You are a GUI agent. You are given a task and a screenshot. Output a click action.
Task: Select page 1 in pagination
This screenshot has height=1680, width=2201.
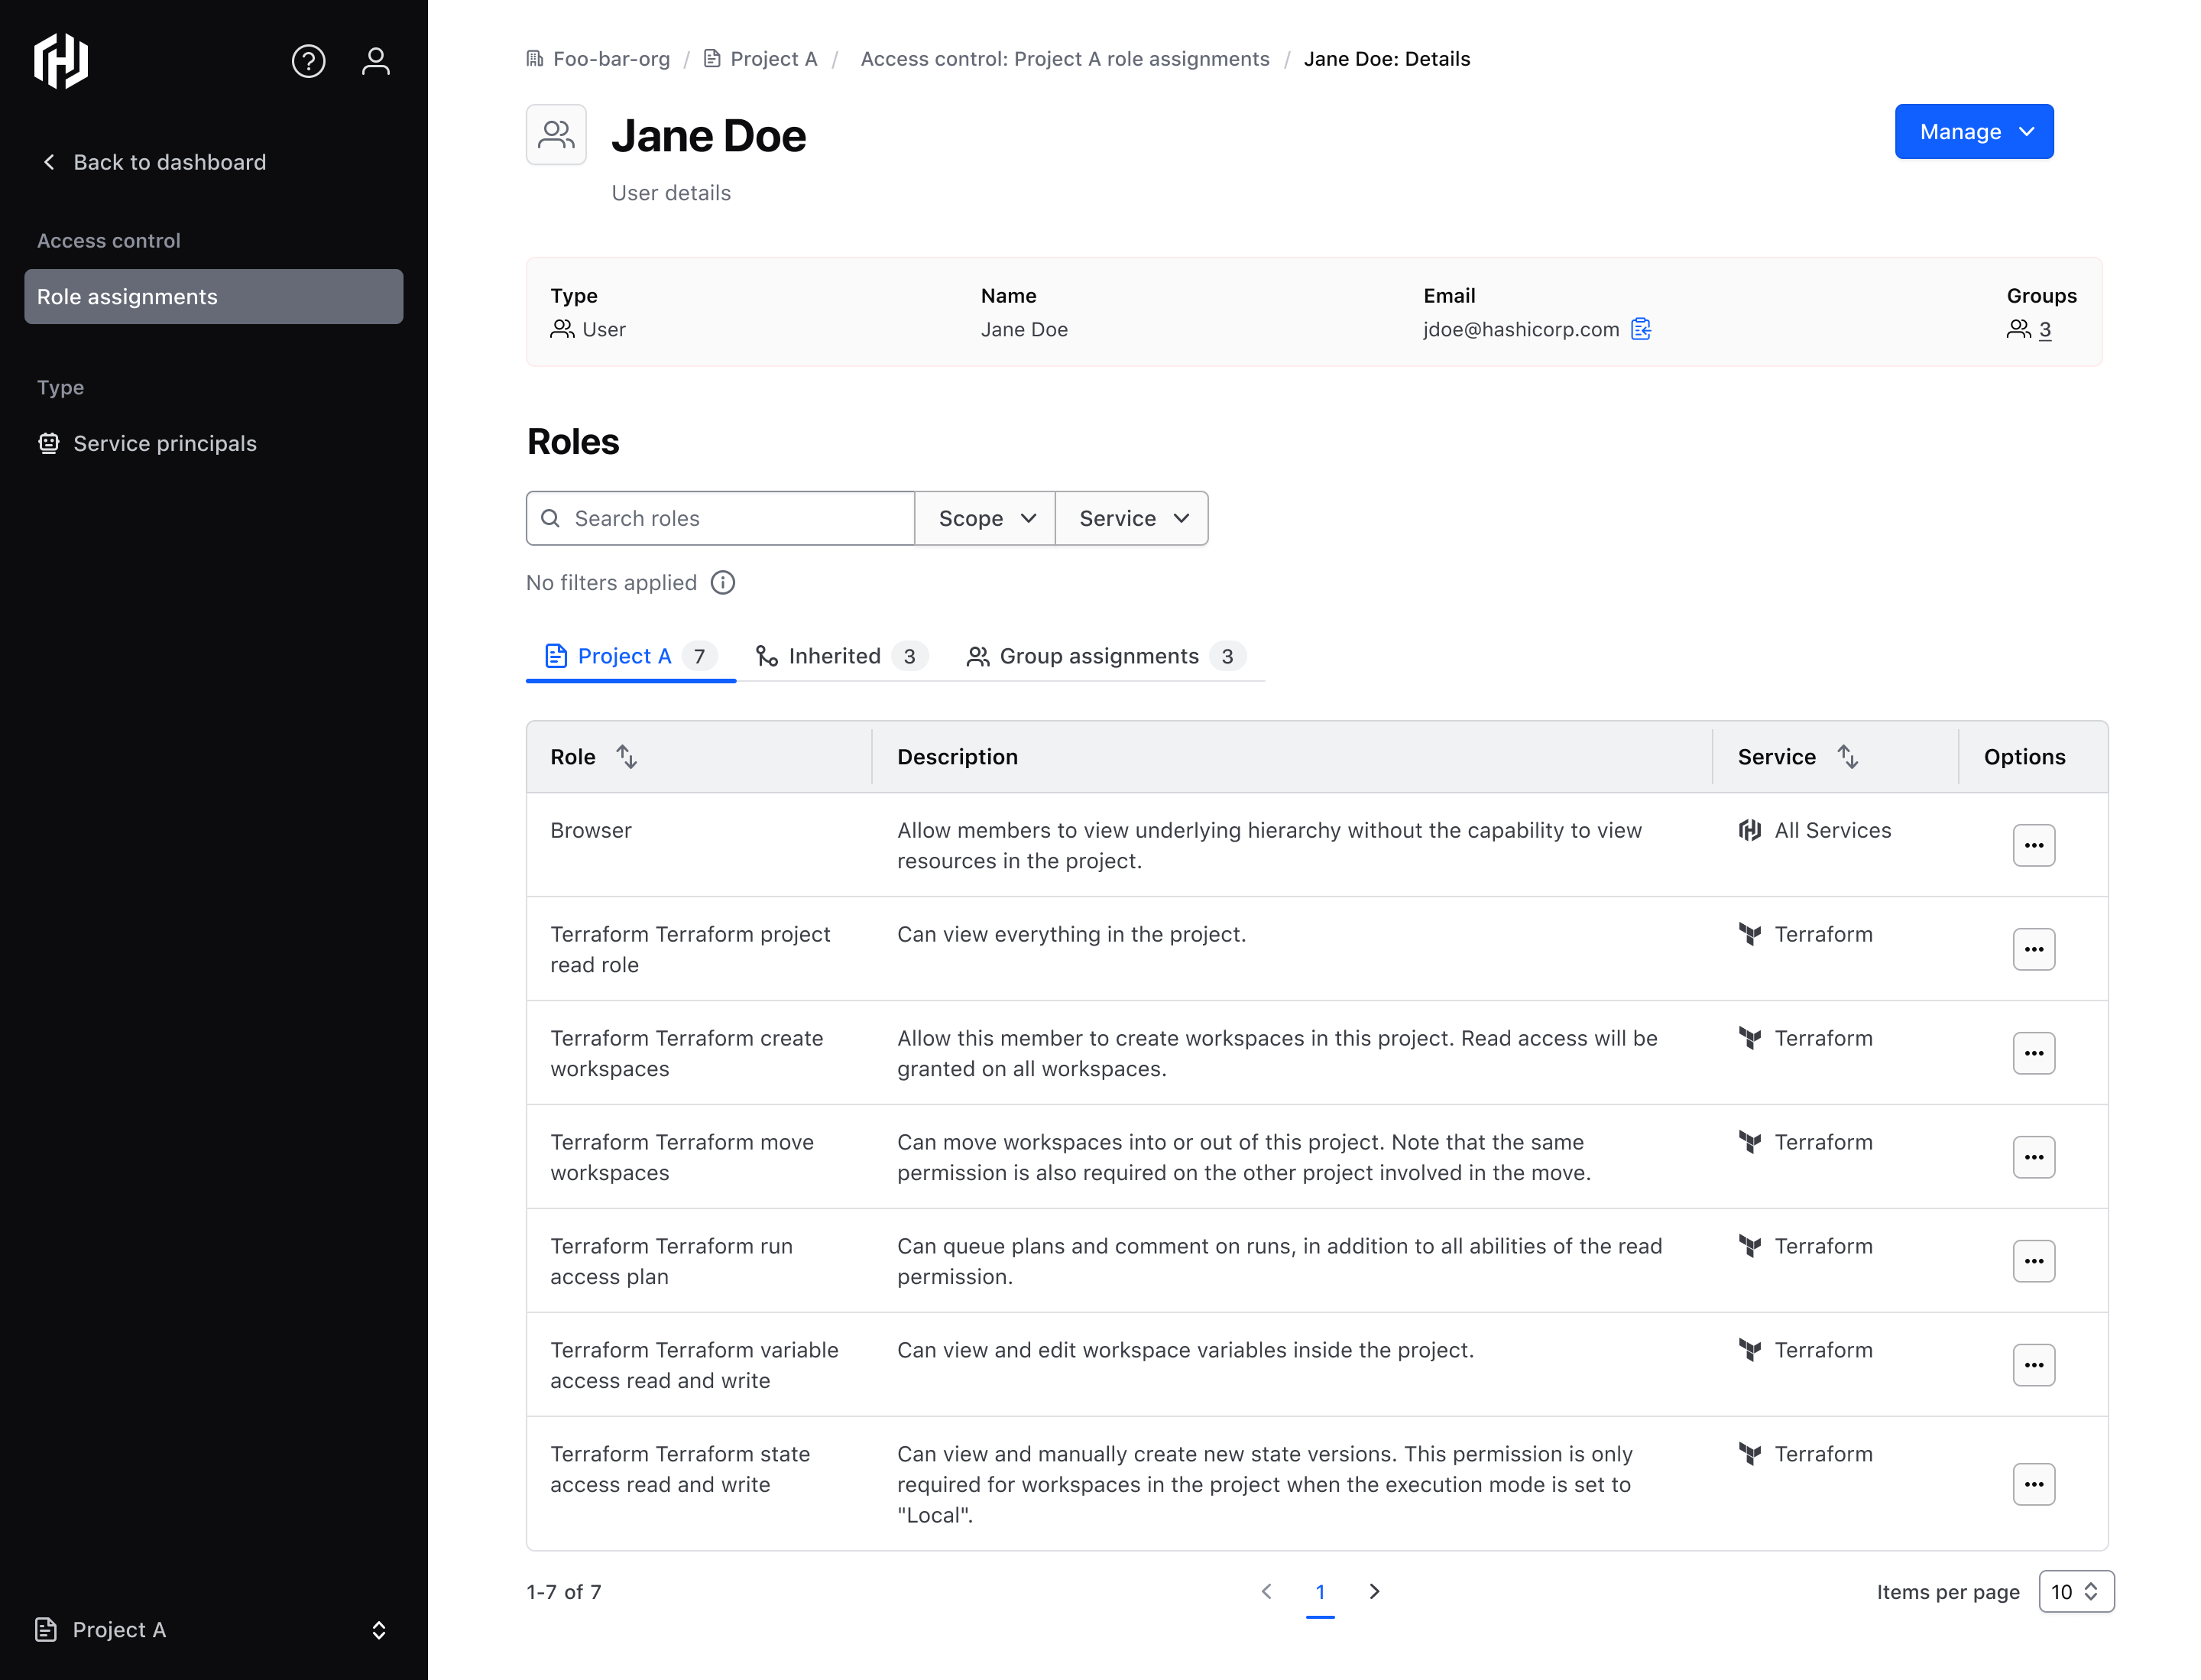coord(1320,1591)
